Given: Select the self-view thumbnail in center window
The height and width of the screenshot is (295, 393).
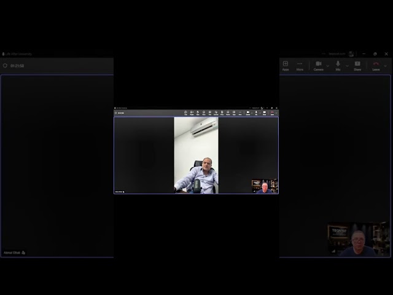Looking at the screenshot, I should [x=265, y=186].
